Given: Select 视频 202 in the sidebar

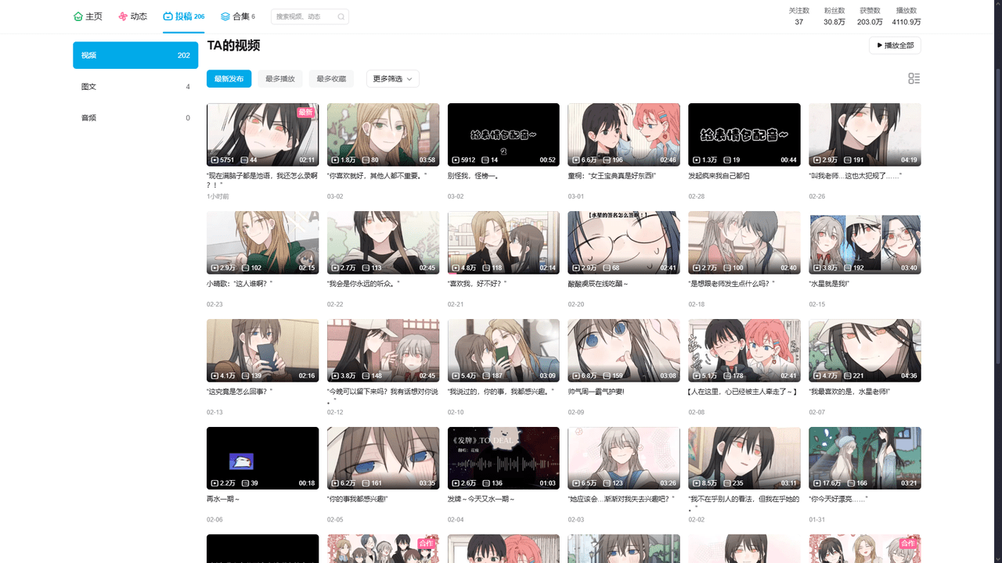Looking at the screenshot, I should click(x=135, y=56).
